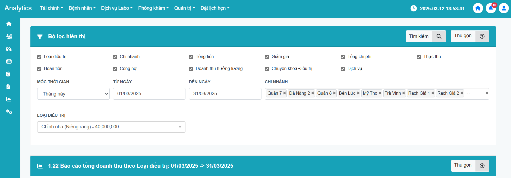The height and width of the screenshot is (178, 511).
Task: Click the user profile avatar icon
Action: pyautogui.click(x=504, y=8)
